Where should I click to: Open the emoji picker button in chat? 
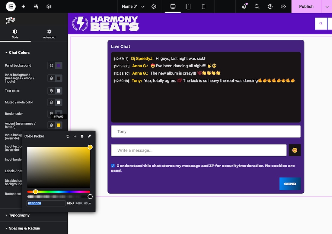(295, 150)
